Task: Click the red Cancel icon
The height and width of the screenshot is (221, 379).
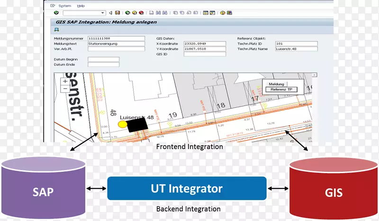Action: click(141, 13)
